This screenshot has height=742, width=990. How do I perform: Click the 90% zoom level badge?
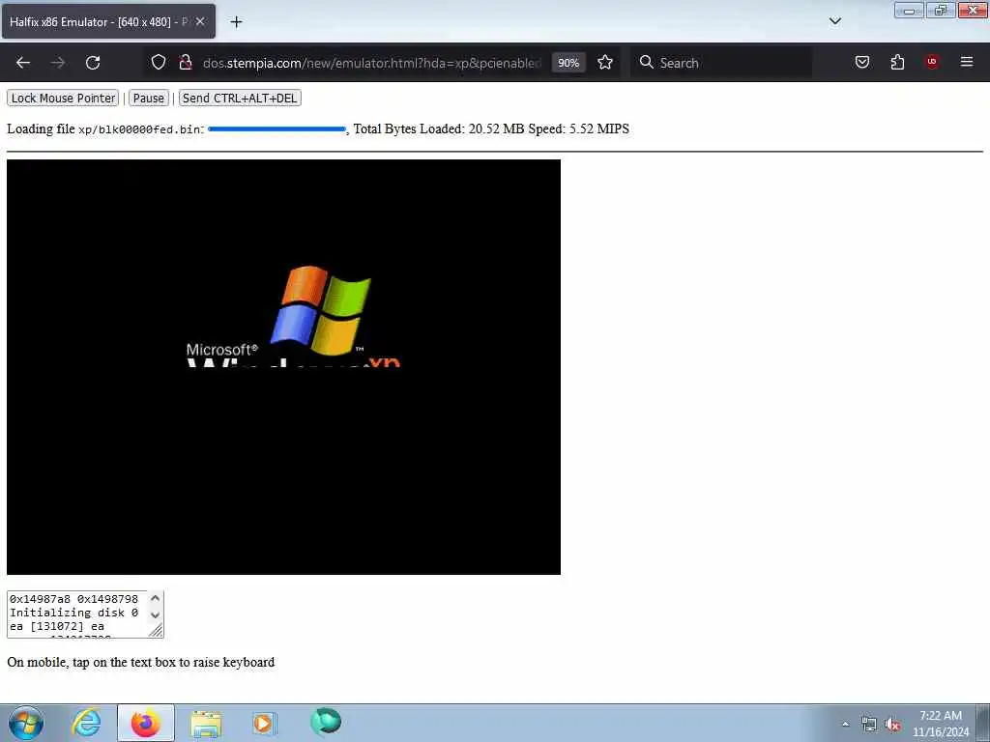tap(568, 63)
